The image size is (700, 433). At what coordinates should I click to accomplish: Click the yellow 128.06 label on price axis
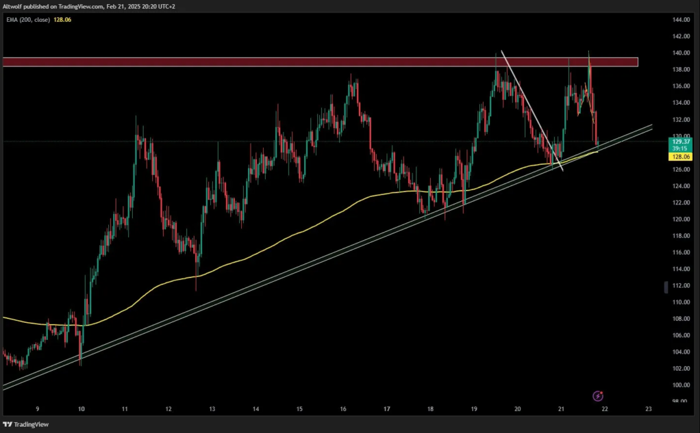click(x=682, y=157)
